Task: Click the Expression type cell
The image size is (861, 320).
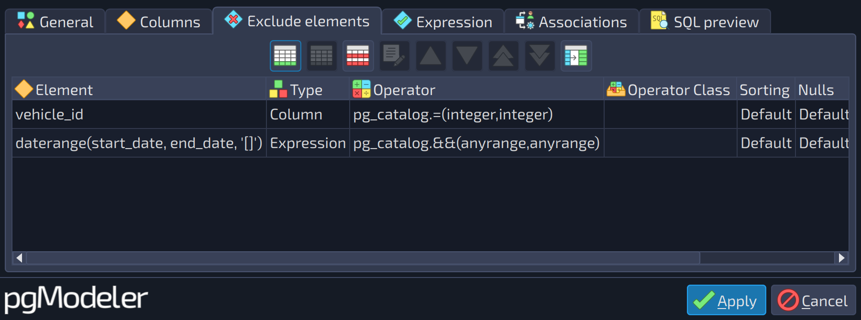Action: pyautogui.click(x=308, y=143)
